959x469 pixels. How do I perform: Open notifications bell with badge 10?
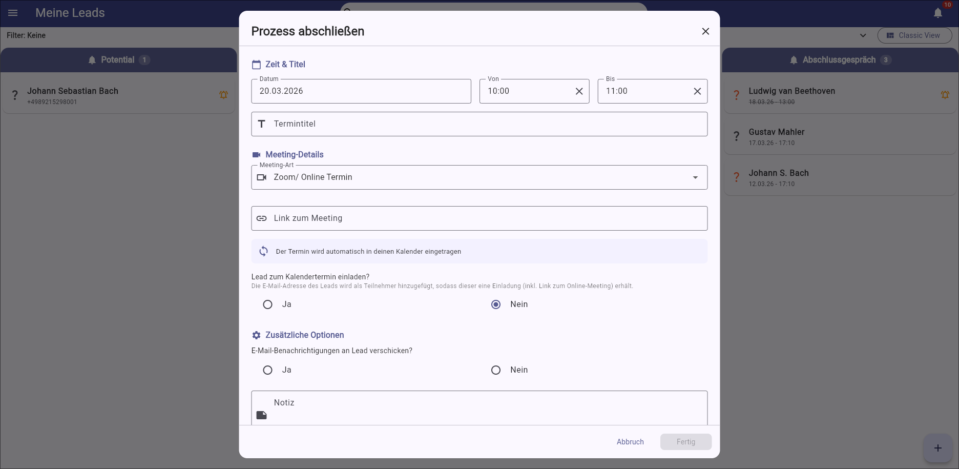click(937, 13)
